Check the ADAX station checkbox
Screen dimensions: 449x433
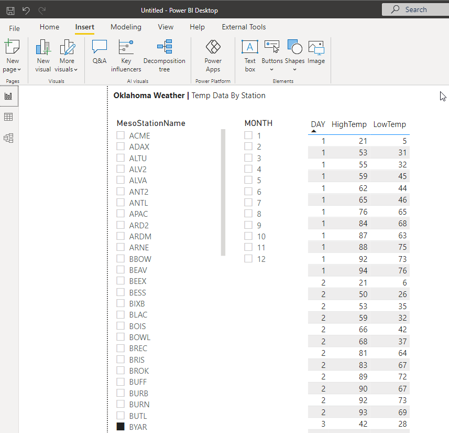click(x=121, y=146)
